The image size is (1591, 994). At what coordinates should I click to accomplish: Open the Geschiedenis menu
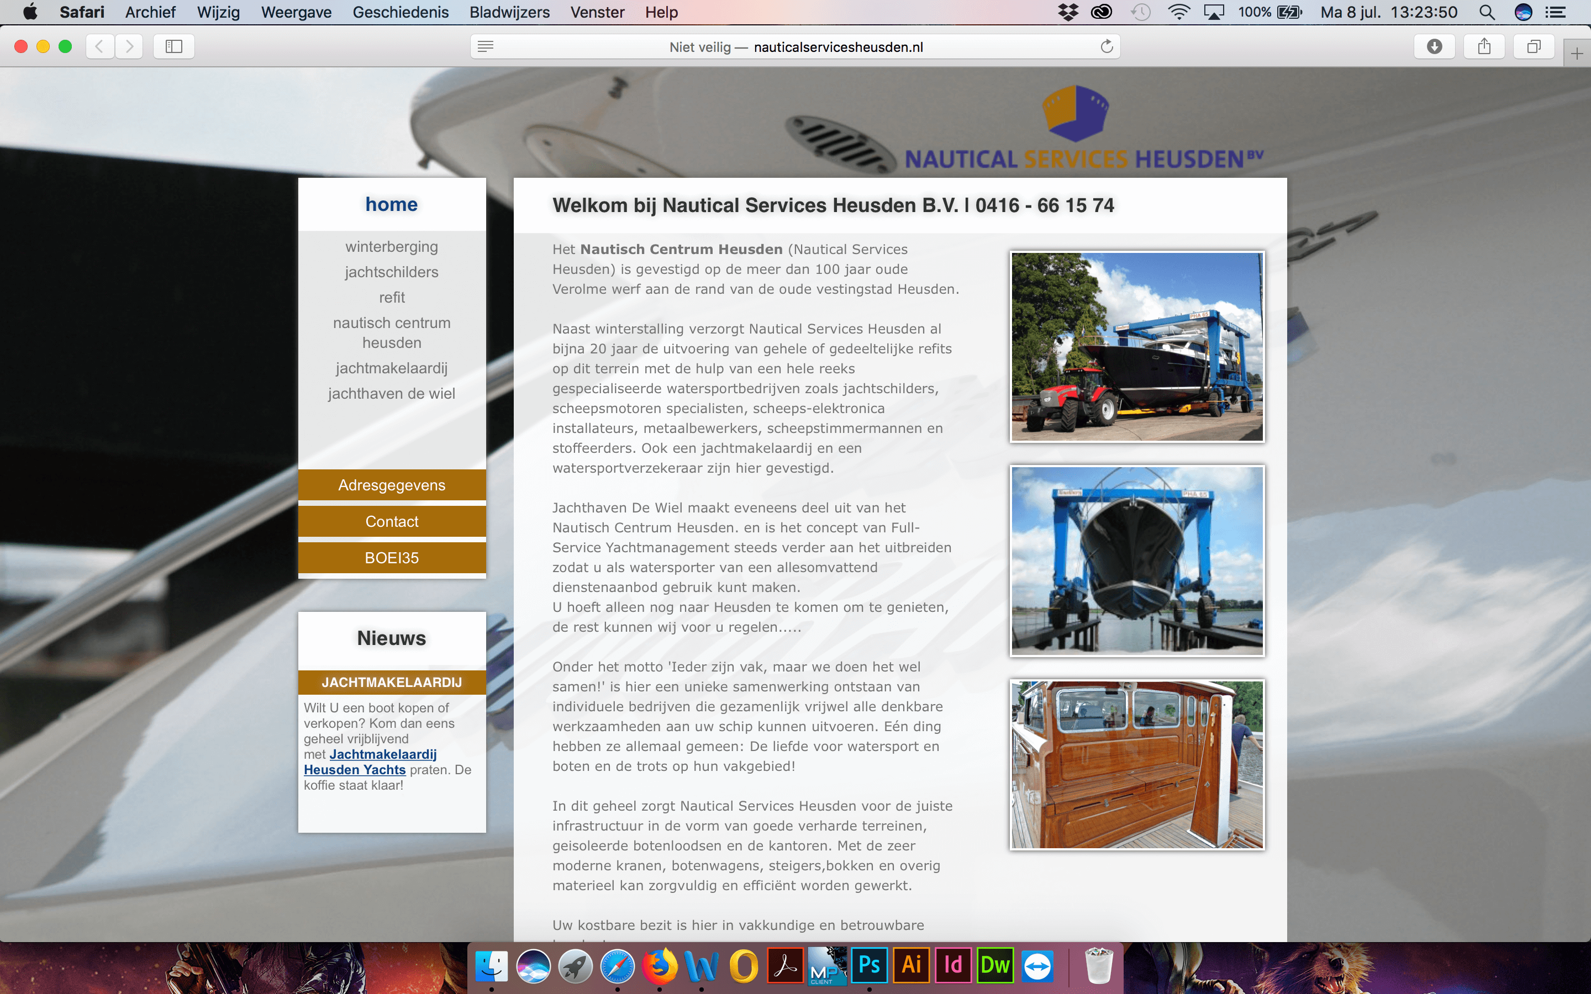pyautogui.click(x=401, y=12)
